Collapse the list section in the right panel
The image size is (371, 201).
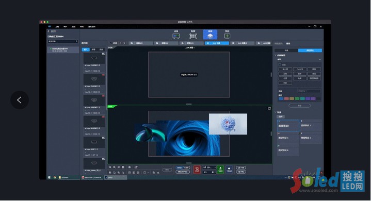[276, 112]
